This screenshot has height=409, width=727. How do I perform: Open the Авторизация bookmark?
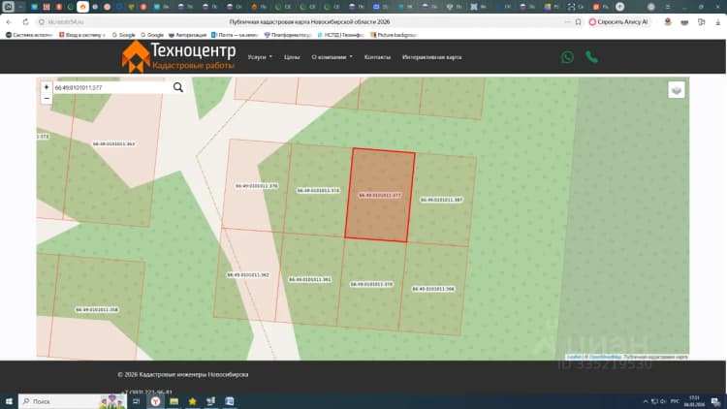tap(188, 35)
